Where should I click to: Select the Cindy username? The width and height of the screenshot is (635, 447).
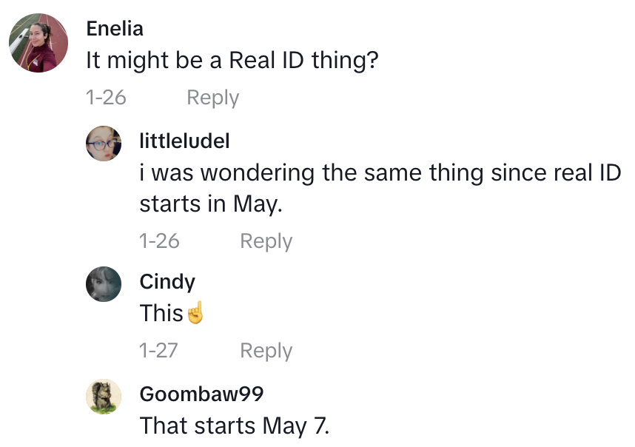click(x=167, y=282)
